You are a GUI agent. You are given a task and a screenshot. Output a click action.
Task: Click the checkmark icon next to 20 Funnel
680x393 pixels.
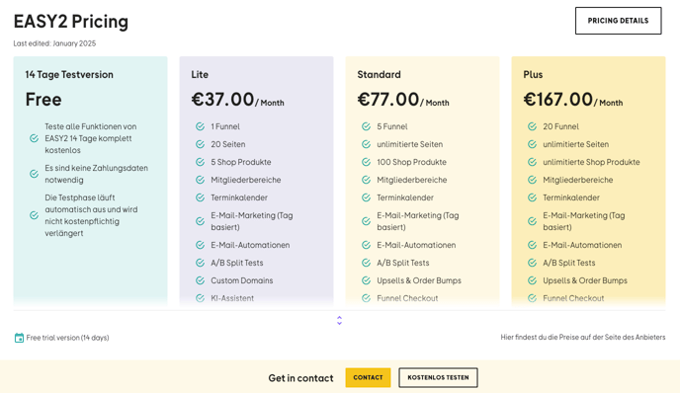[x=532, y=126]
